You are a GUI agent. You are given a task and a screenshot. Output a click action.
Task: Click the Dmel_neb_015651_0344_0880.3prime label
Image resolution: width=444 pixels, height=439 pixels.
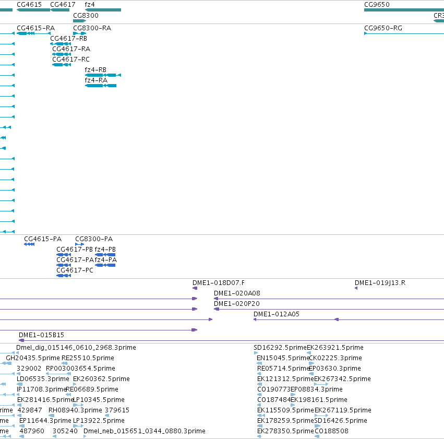coord(145,431)
